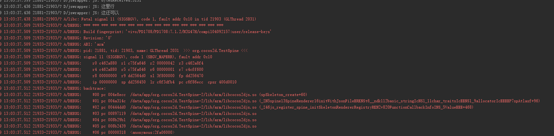Click the Revision: '0' log line
This screenshot has width=554, height=136.
tap(98, 38)
